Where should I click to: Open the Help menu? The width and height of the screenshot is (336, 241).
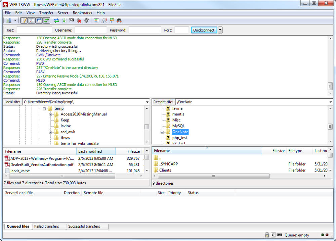[100, 13]
